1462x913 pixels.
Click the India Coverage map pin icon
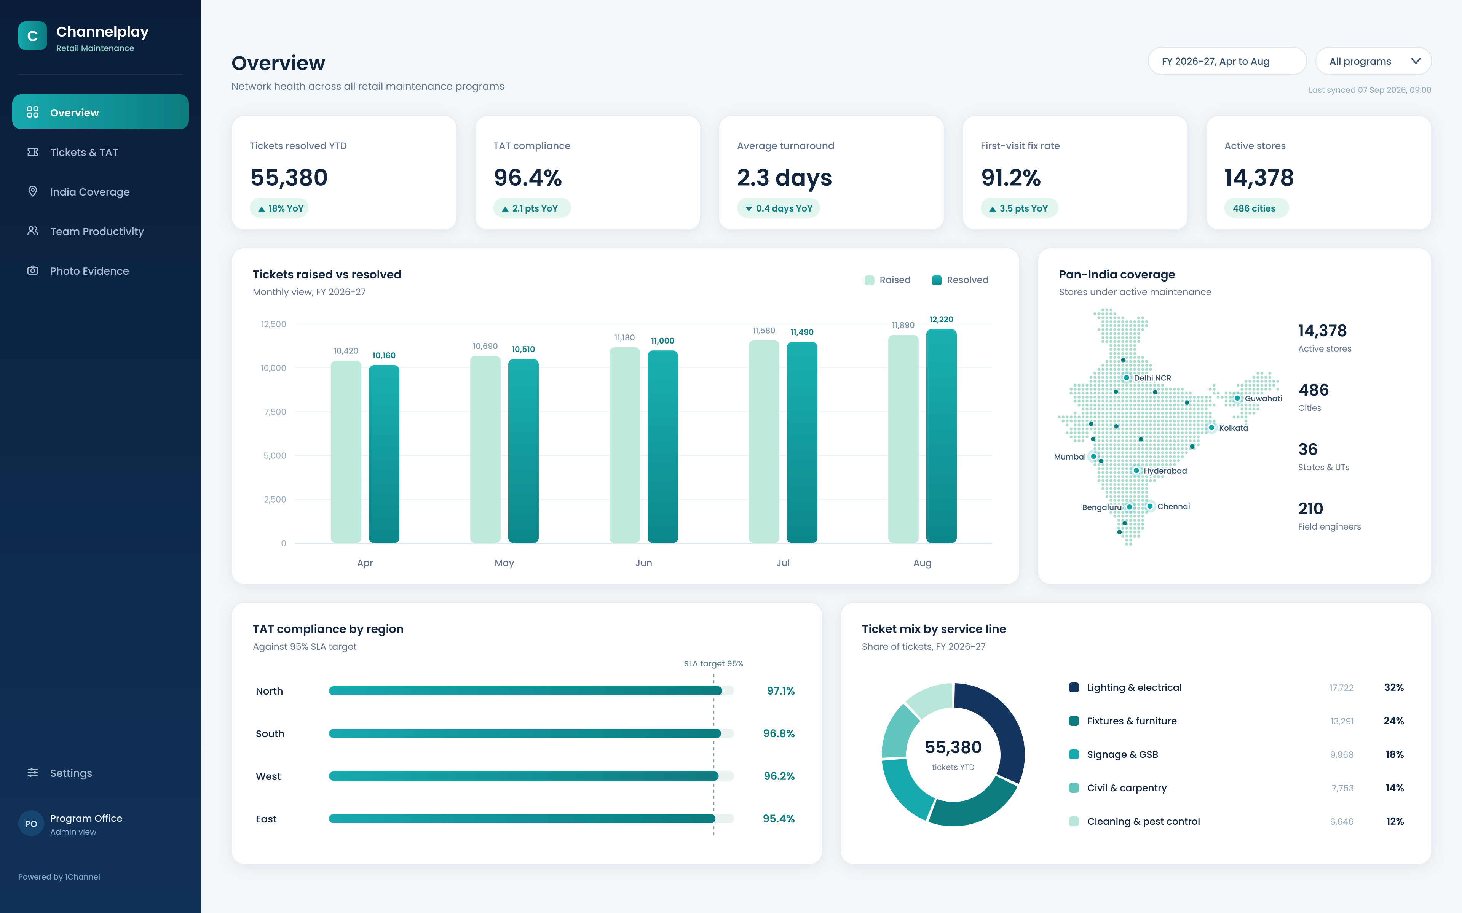[x=33, y=191]
